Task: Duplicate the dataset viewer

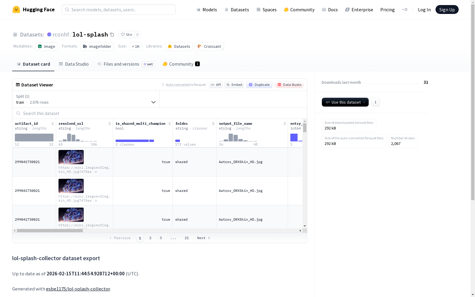Action: (x=259, y=85)
